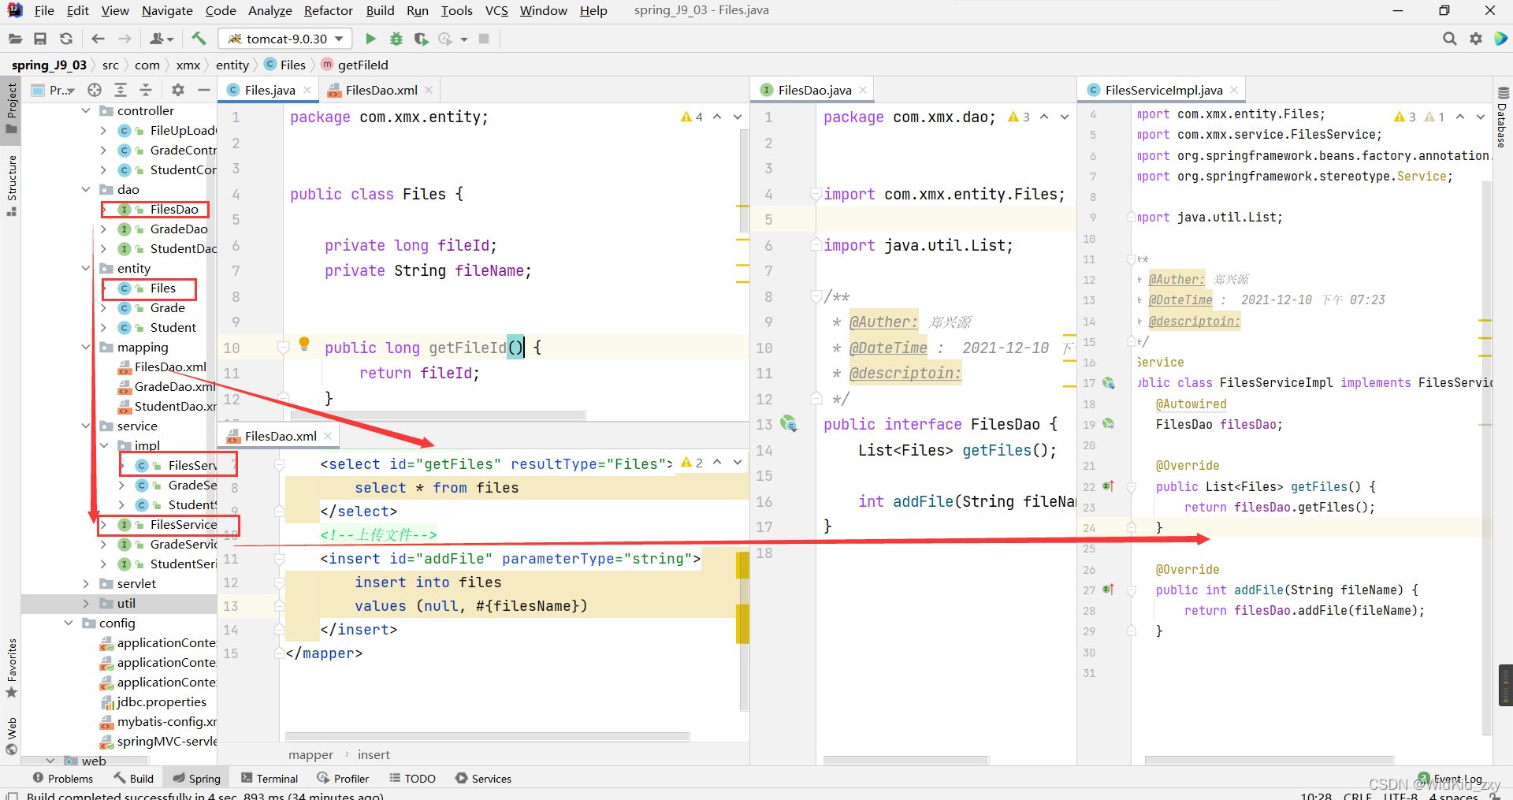Collapse the controller folder
The image size is (1513, 800).
tap(86, 111)
